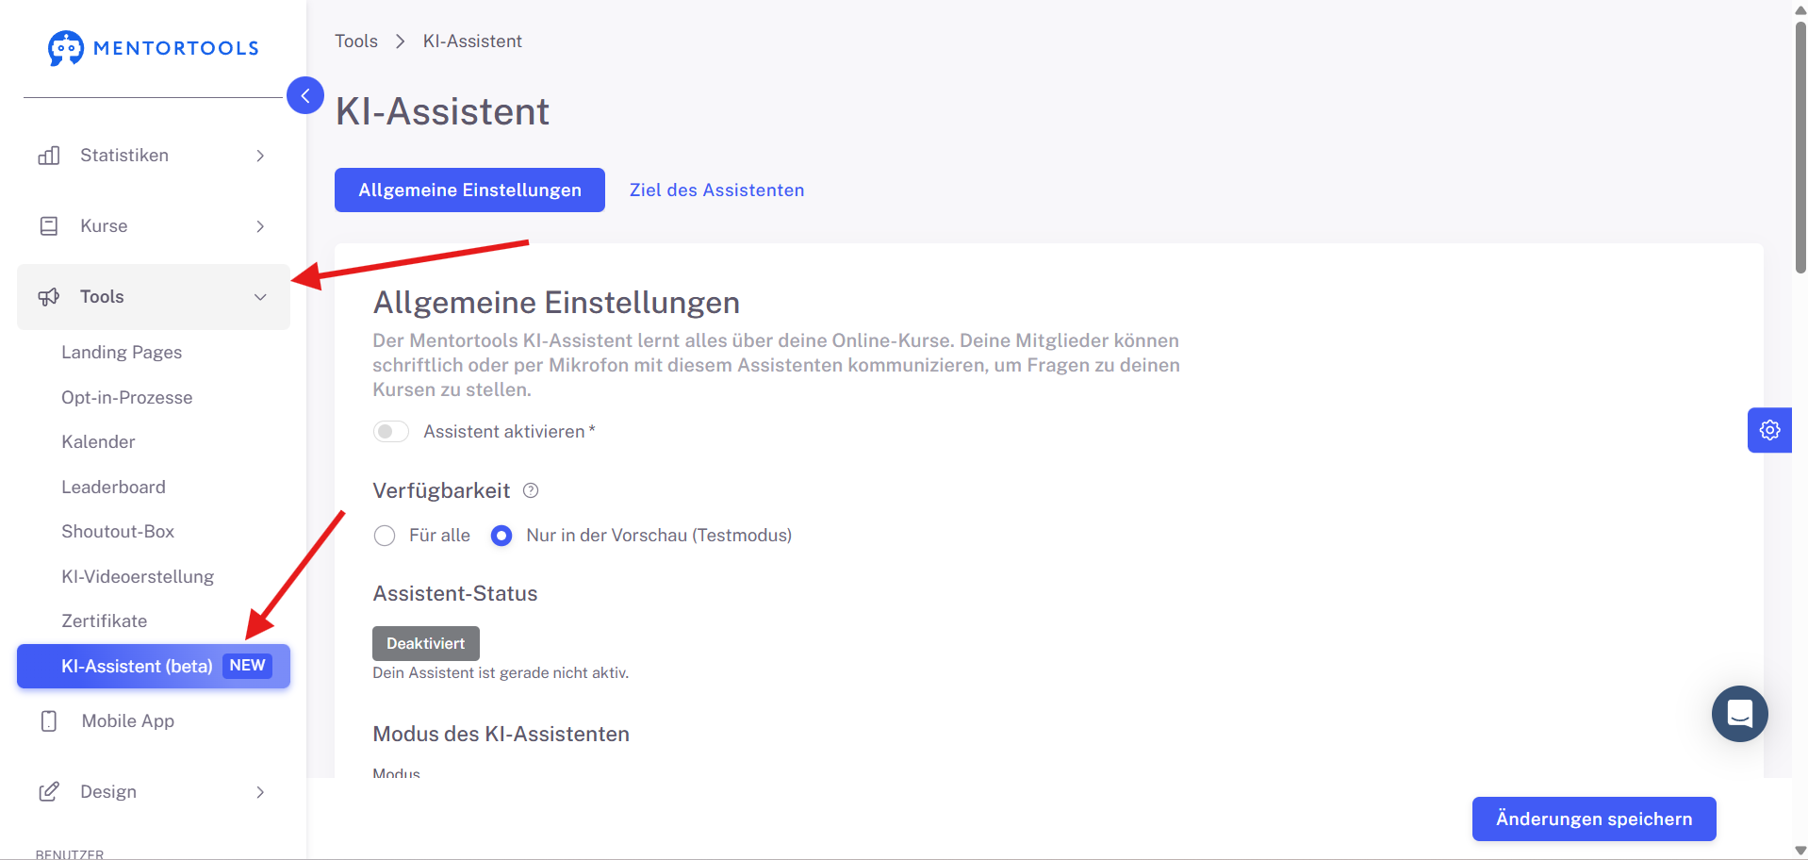Click the scrollbar down arrow

1800,851
